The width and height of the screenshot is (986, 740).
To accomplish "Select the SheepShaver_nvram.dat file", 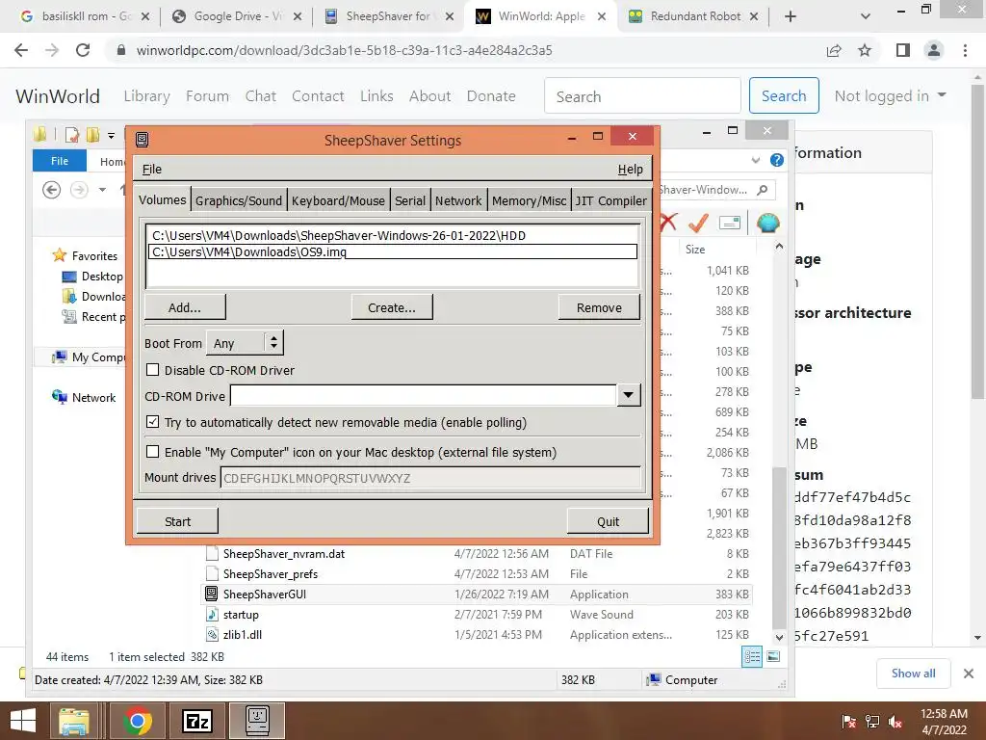I will pyautogui.click(x=284, y=554).
